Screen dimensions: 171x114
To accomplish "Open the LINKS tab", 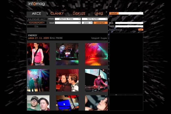I will pos(99,13).
